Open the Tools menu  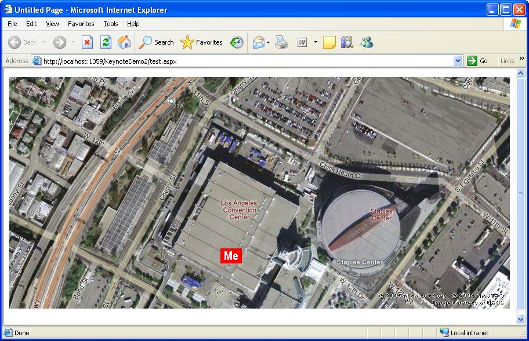(x=111, y=24)
